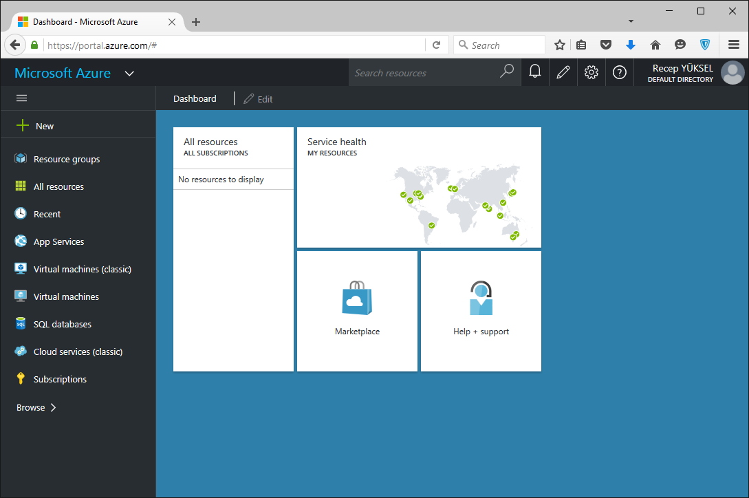
Task: Open the Firefox hamburger menu
Action: point(734,45)
